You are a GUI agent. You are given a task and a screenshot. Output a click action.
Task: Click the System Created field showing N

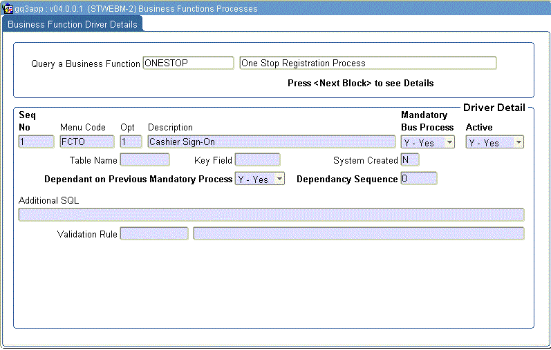coord(410,159)
